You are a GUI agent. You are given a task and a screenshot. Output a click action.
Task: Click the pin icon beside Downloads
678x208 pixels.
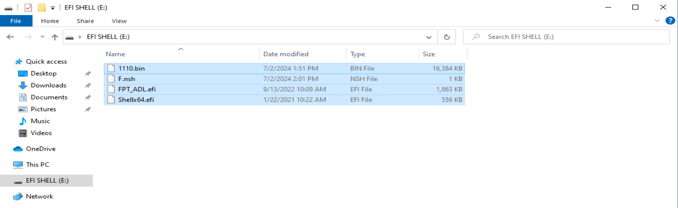pyautogui.click(x=88, y=86)
